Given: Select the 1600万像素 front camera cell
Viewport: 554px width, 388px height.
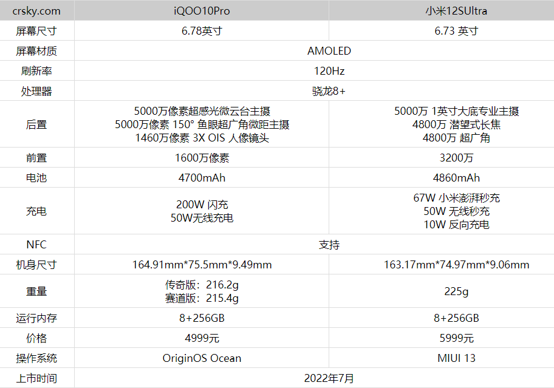Looking at the screenshot, I should (202, 158).
